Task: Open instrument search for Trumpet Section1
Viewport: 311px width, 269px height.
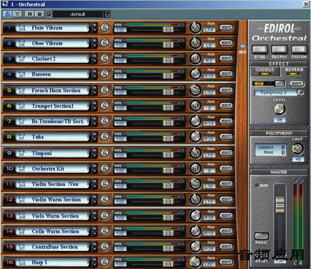Action: (x=105, y=106)
